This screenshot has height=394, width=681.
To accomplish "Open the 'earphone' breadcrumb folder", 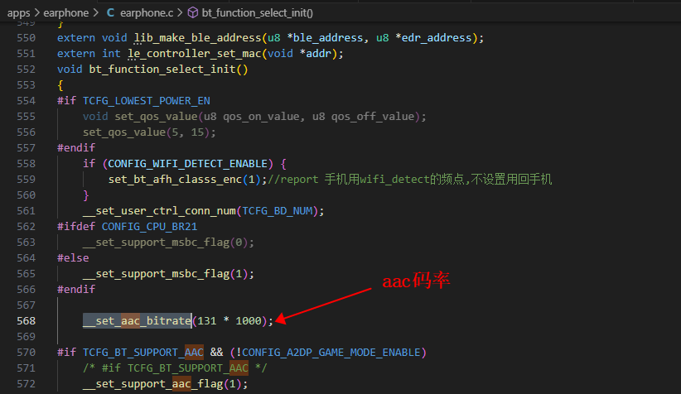I will coord(66,13).
